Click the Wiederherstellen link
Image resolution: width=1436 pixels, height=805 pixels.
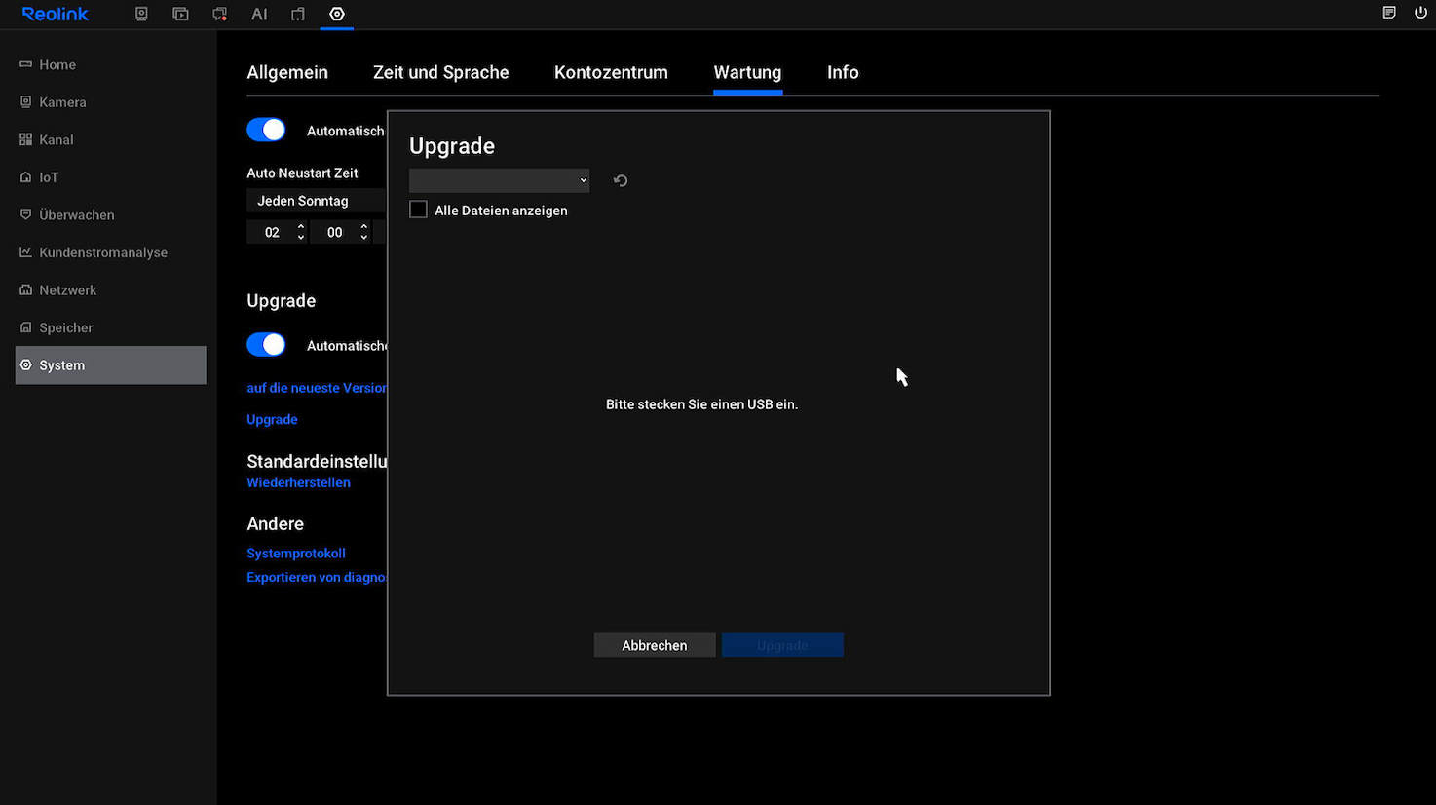[298, 482]
